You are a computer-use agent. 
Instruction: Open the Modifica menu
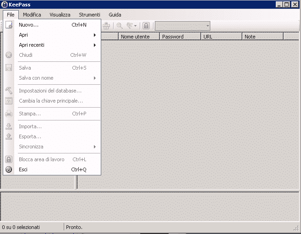tap(32, 15)
